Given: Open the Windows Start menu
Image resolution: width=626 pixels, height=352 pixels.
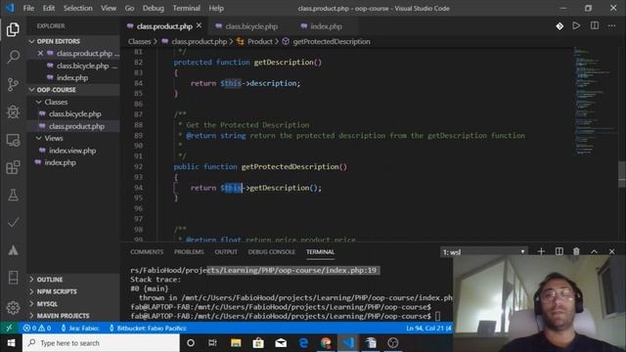Looking at the screenshot, I should coord(11,343).
